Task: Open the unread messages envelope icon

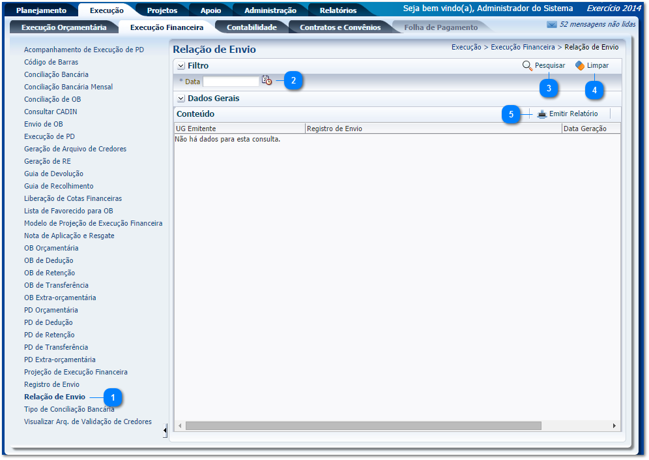Action: [x=551, y=25]
